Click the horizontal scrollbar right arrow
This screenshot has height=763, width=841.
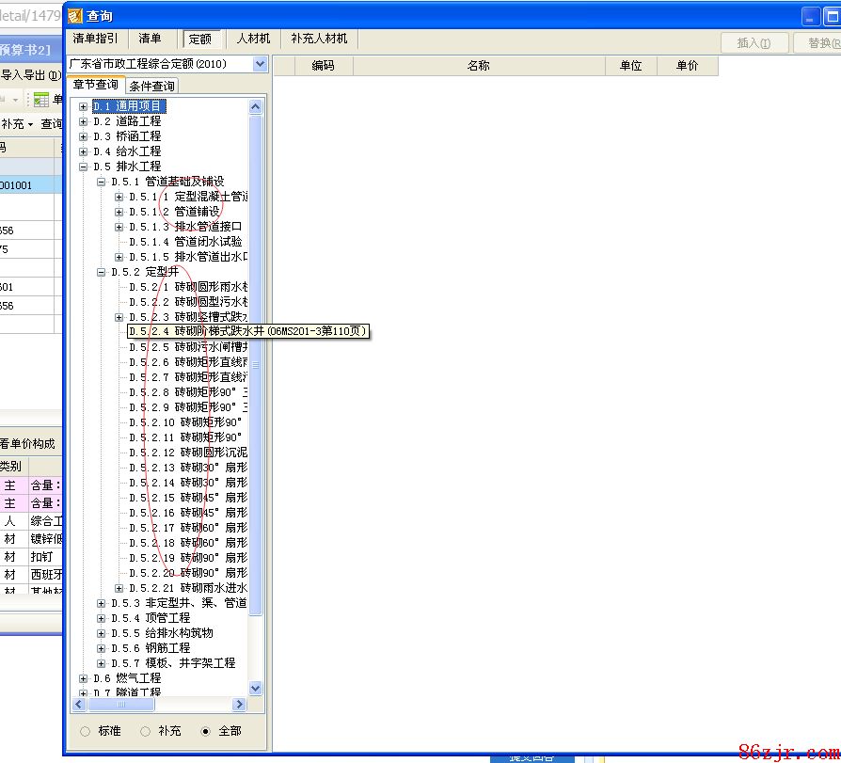[x=240, y=705]
